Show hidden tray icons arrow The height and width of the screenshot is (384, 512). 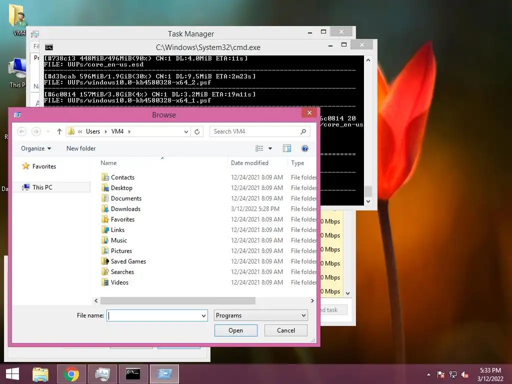pyautogui.click(x=428, y=374)
